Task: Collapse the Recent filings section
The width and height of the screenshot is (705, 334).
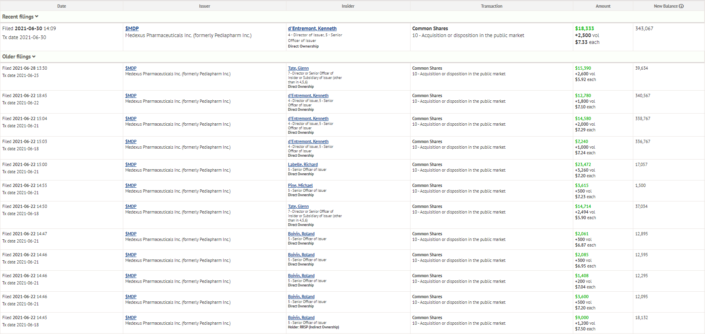Action: [20, 17]
